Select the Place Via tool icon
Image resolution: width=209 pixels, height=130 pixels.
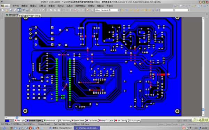pyautogui.click(x=138, y=10)
